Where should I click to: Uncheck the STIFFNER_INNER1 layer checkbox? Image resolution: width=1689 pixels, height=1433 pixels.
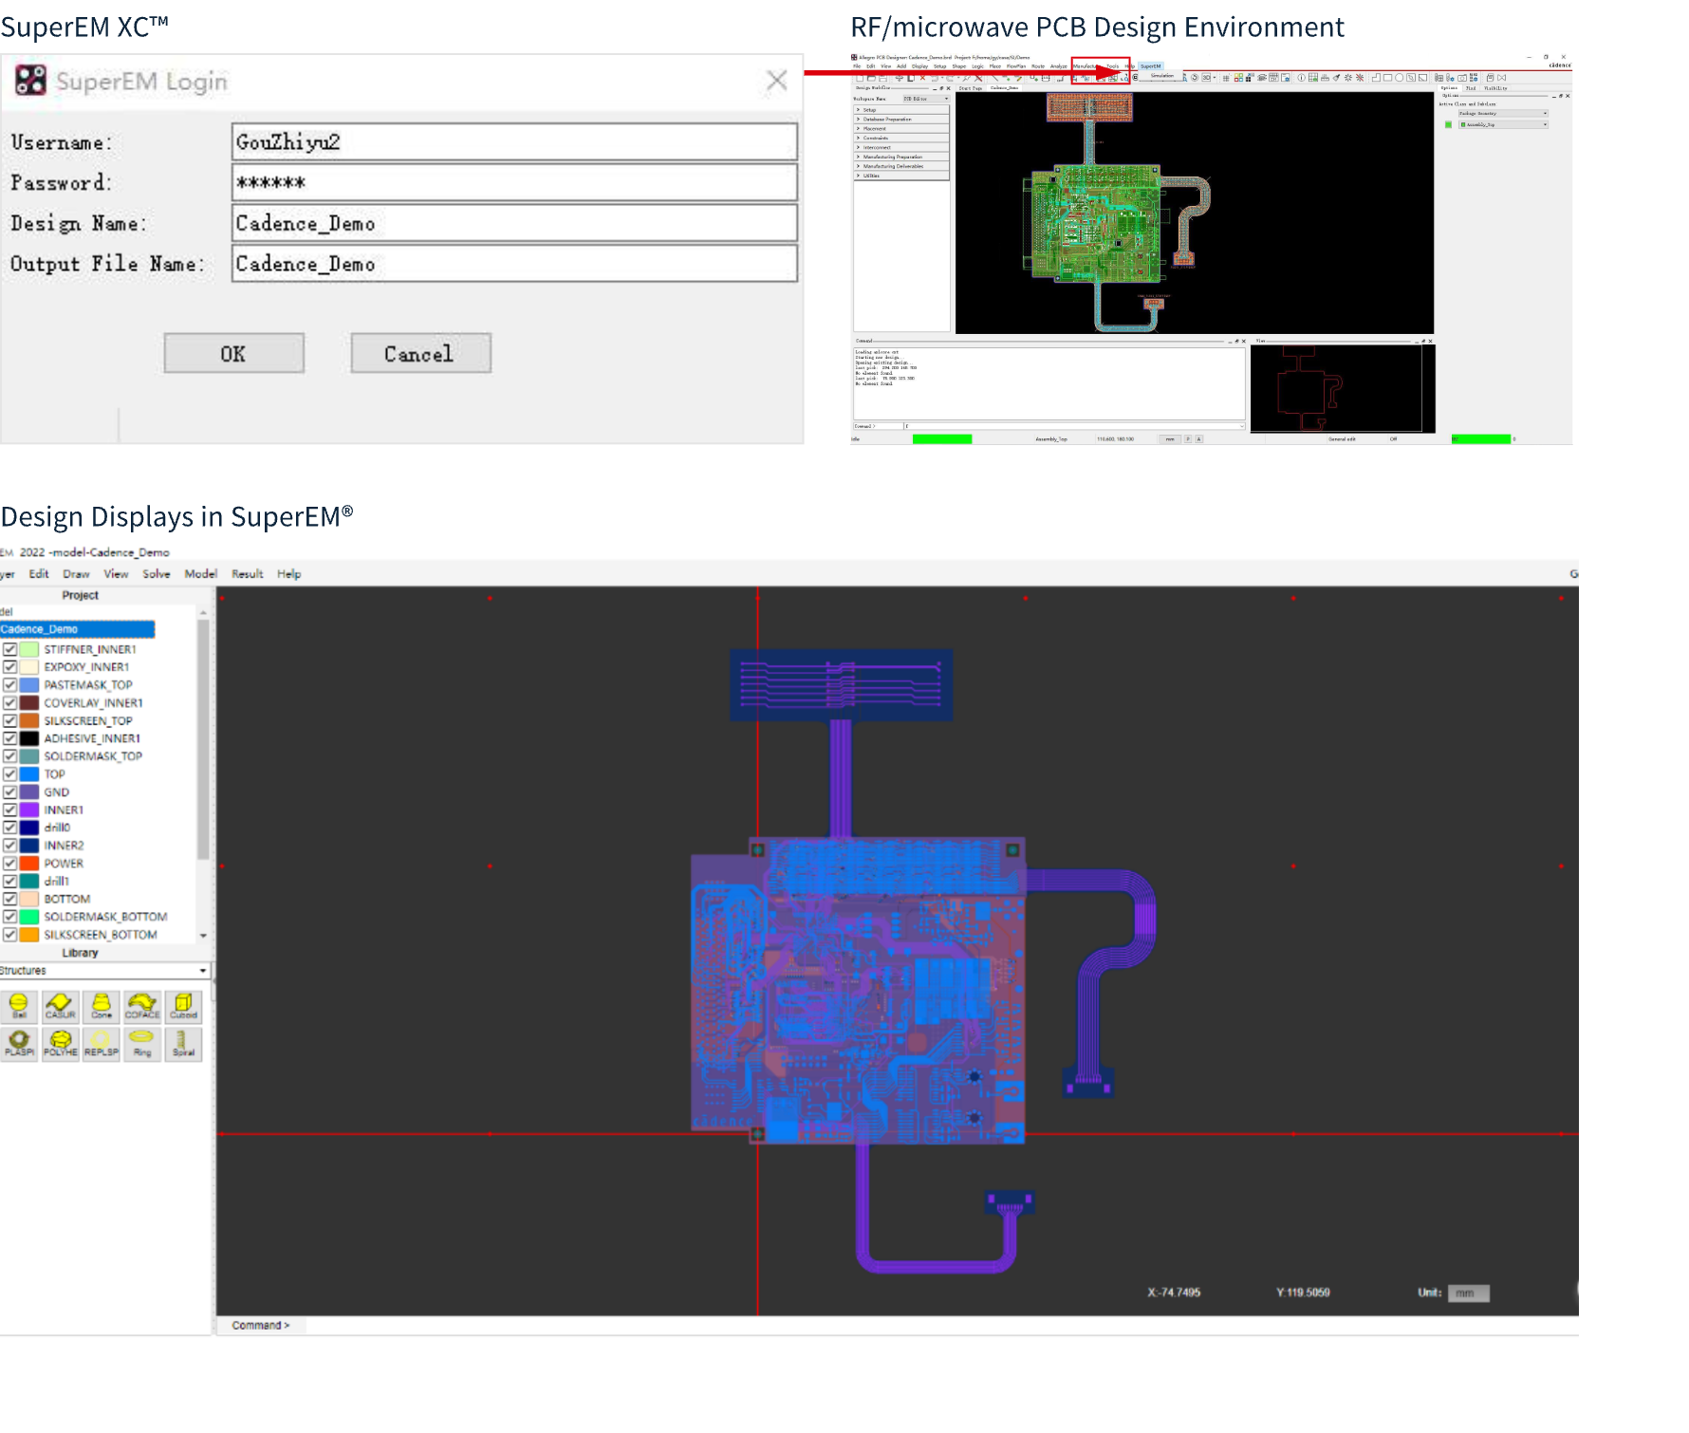click(10, 649)
